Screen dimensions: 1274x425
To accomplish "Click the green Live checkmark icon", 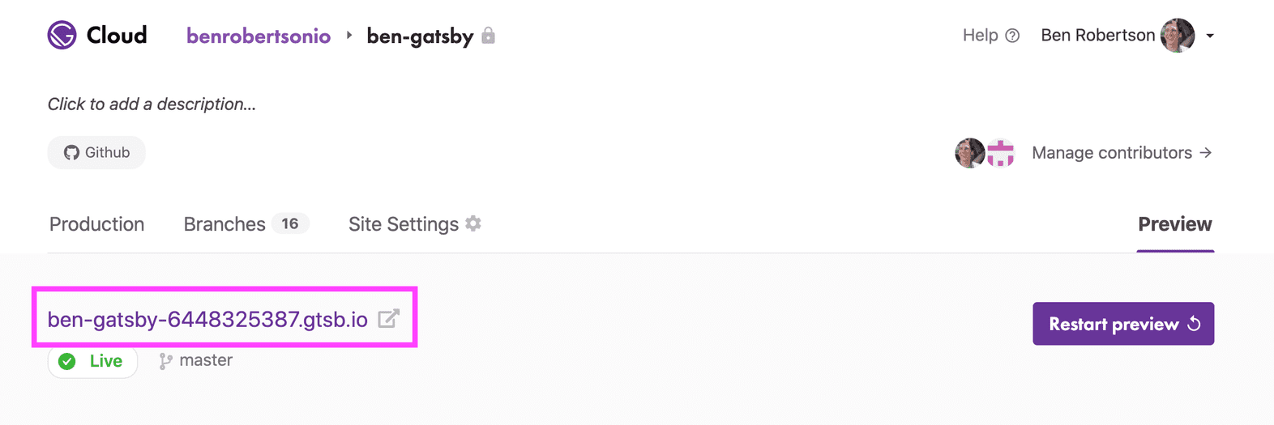I will click(x=67, y=361).
